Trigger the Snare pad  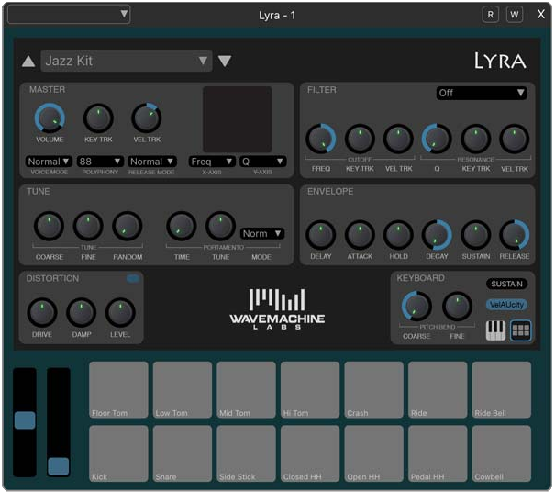(183, 453)
